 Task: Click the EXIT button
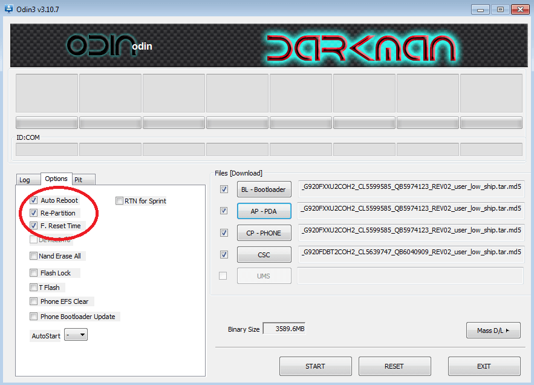pos(484,366)
